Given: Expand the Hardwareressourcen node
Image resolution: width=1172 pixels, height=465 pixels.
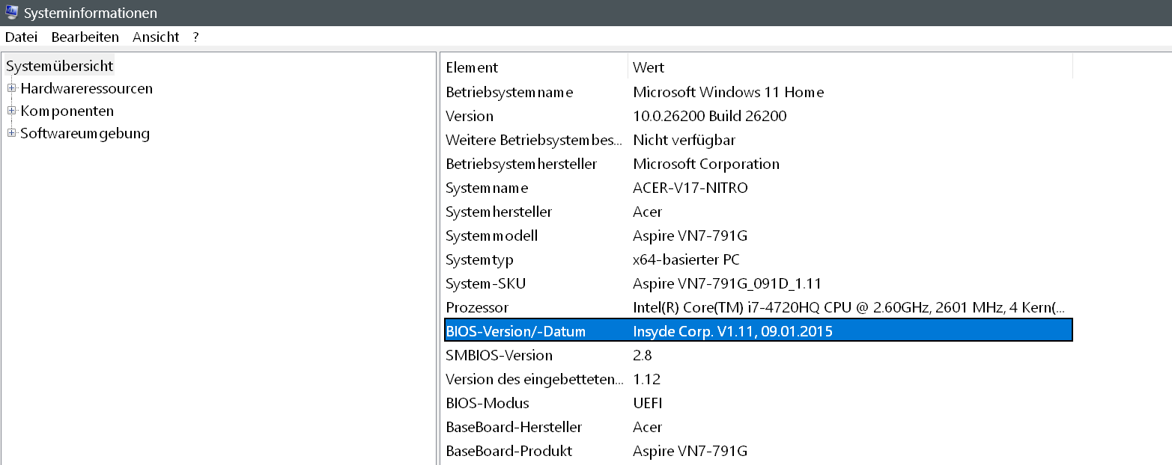Looking at the screenshot, I should 11,88.
